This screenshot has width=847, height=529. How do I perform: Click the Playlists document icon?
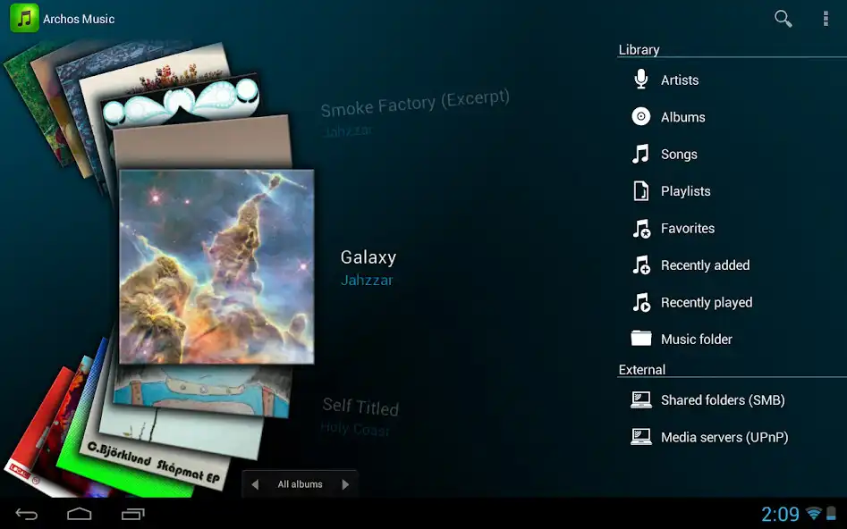[641, 191]
